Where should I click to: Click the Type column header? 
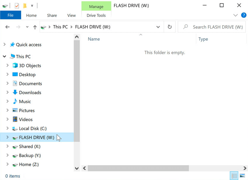(203, 39)
